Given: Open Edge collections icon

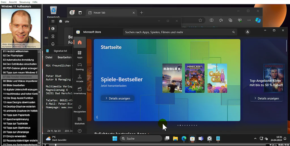Looking at the screenshot, I should (x=231, y=20).
